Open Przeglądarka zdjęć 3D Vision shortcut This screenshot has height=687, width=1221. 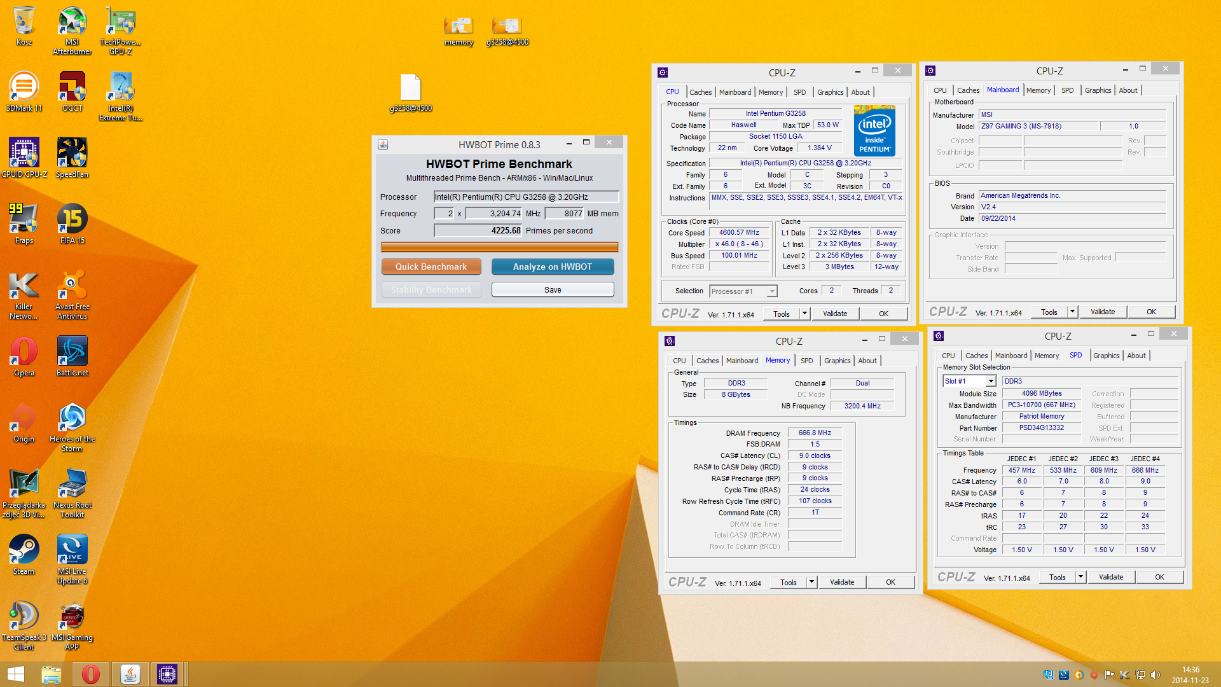(24, 494)
